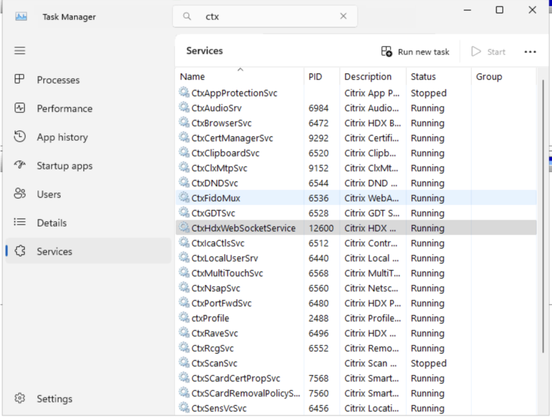The width and height of the screenshot is (552, 417).
Task: Select the CtxRcgSvc service name
Action: pos(213,348)
